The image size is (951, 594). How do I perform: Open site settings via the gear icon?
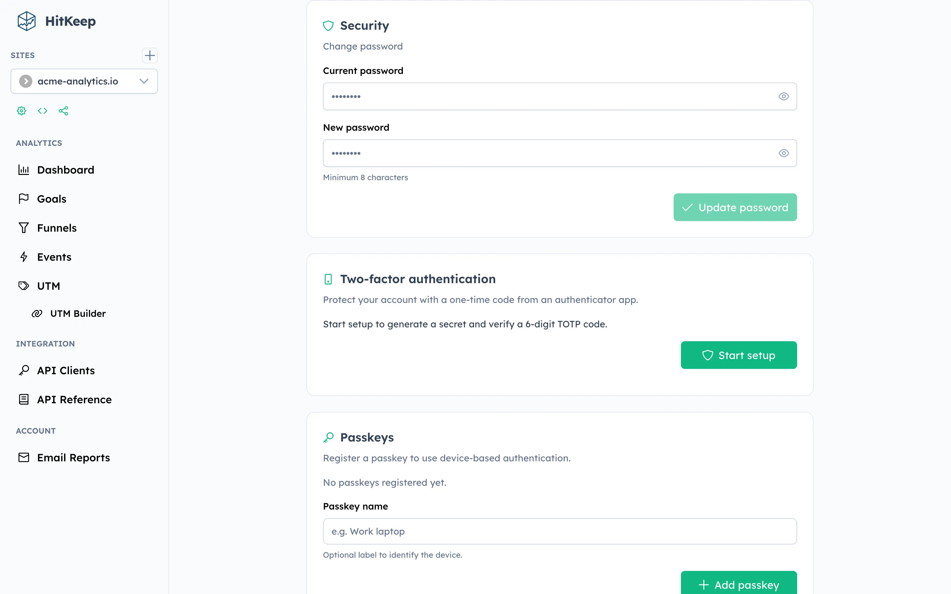coord(21,111)
